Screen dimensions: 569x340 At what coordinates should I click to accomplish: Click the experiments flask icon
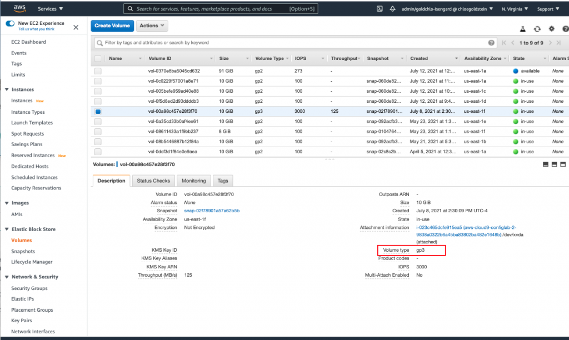click(x=522, y=28)
